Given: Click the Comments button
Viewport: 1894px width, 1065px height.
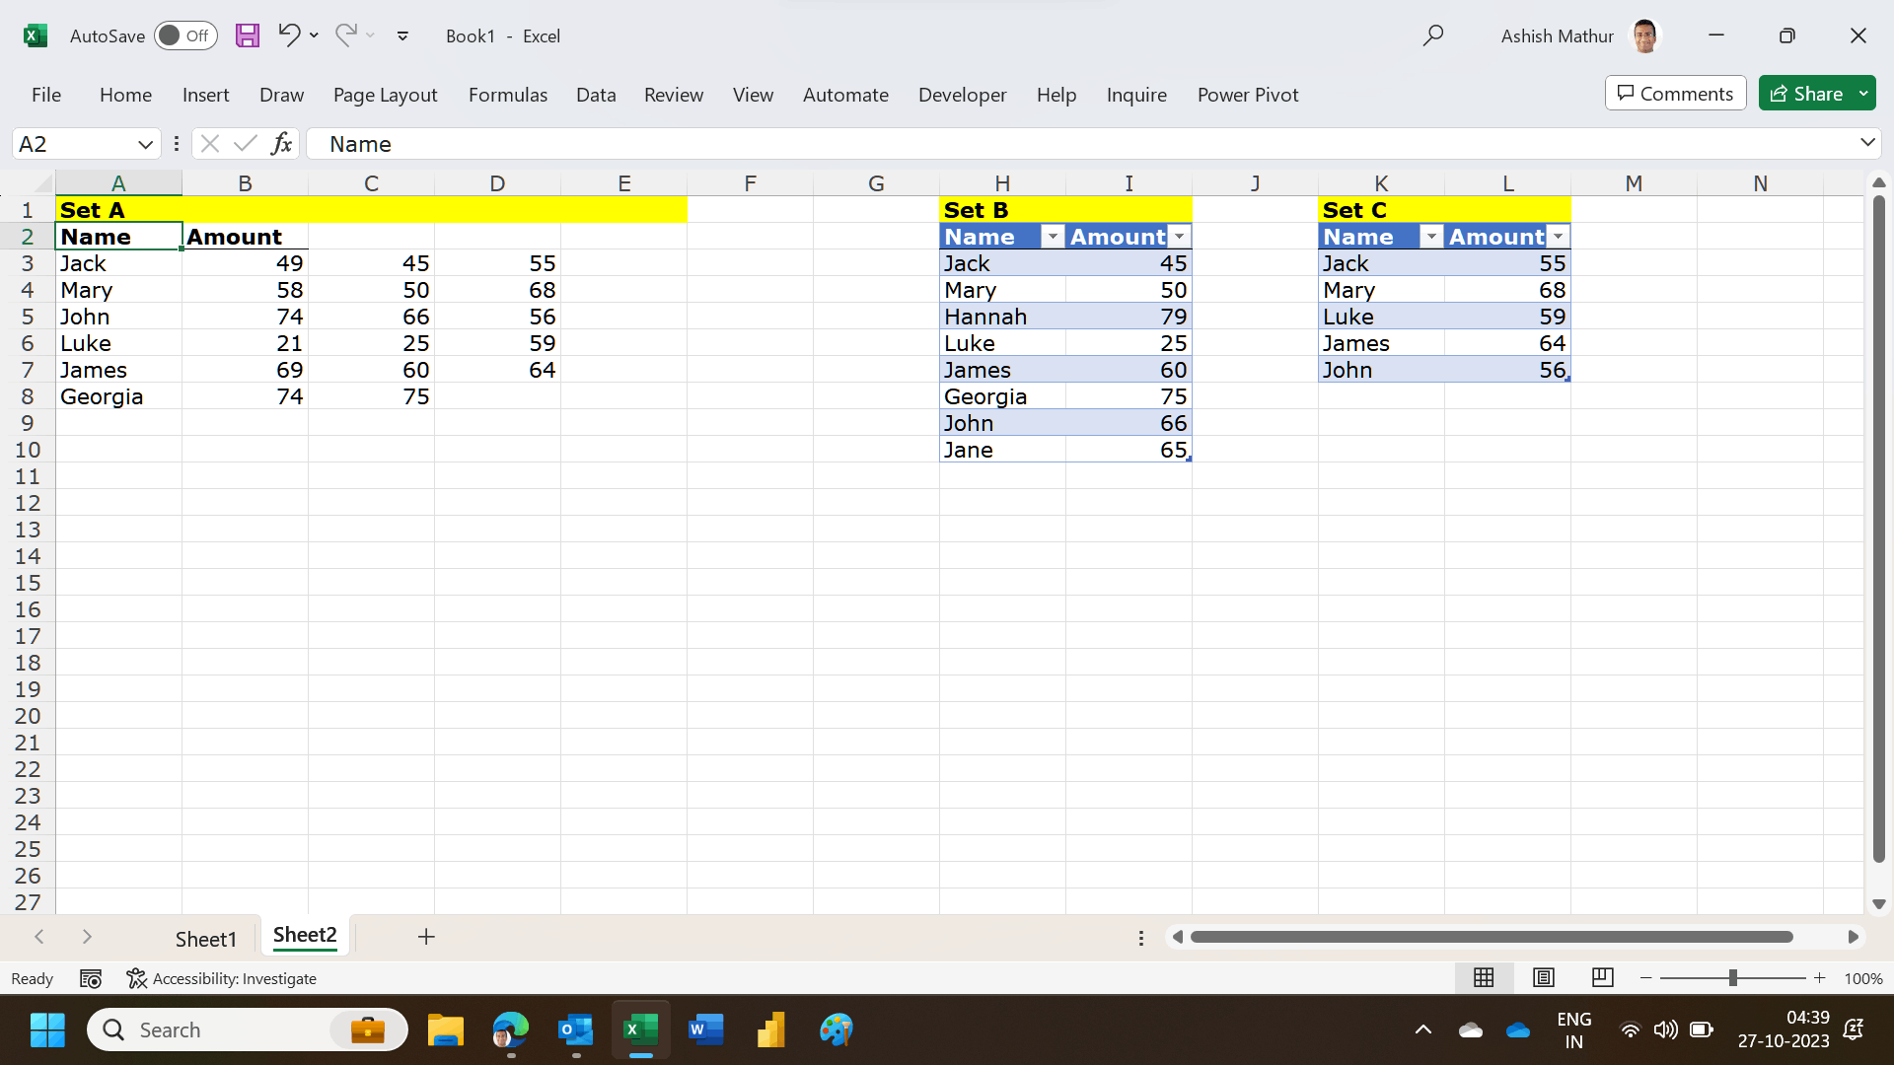Looking at the screenshot, I should [1675, 94].
